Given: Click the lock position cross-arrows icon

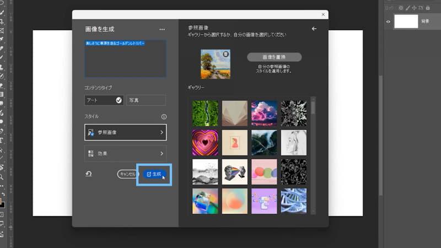Looking at the screenshot, I should point(414,8).
